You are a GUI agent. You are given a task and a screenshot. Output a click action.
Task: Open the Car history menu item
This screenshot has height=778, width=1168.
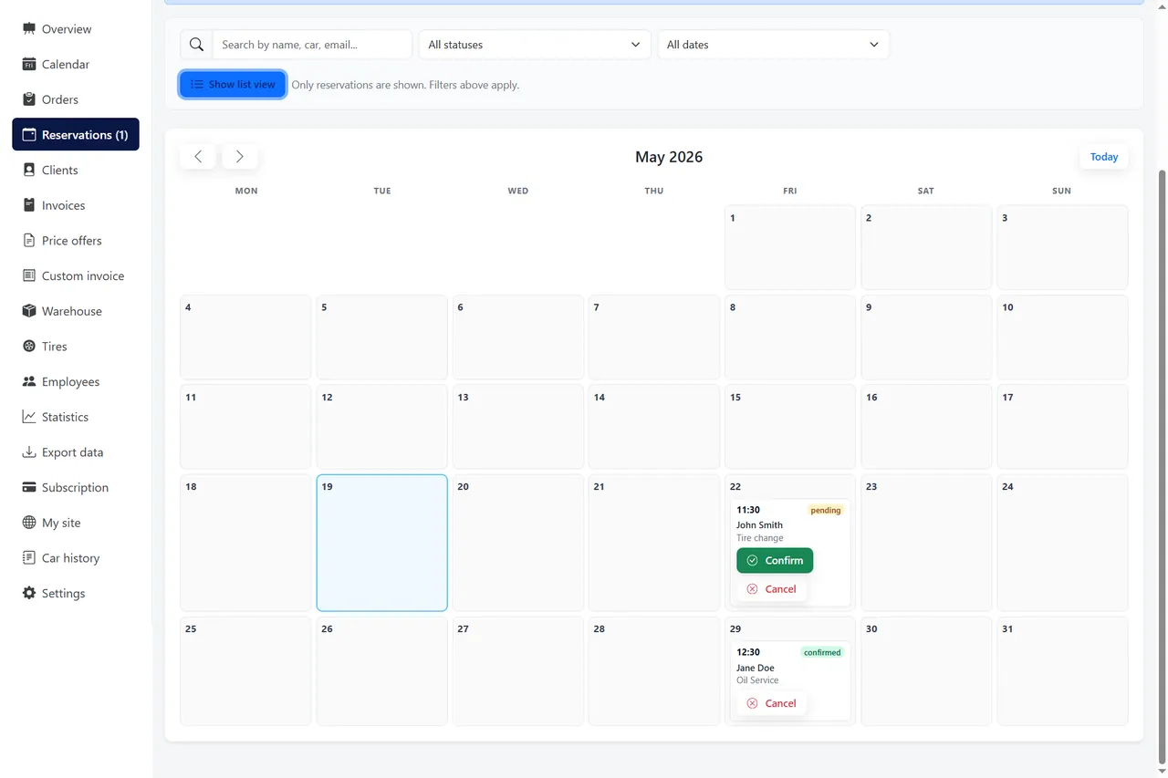[76, 558]
